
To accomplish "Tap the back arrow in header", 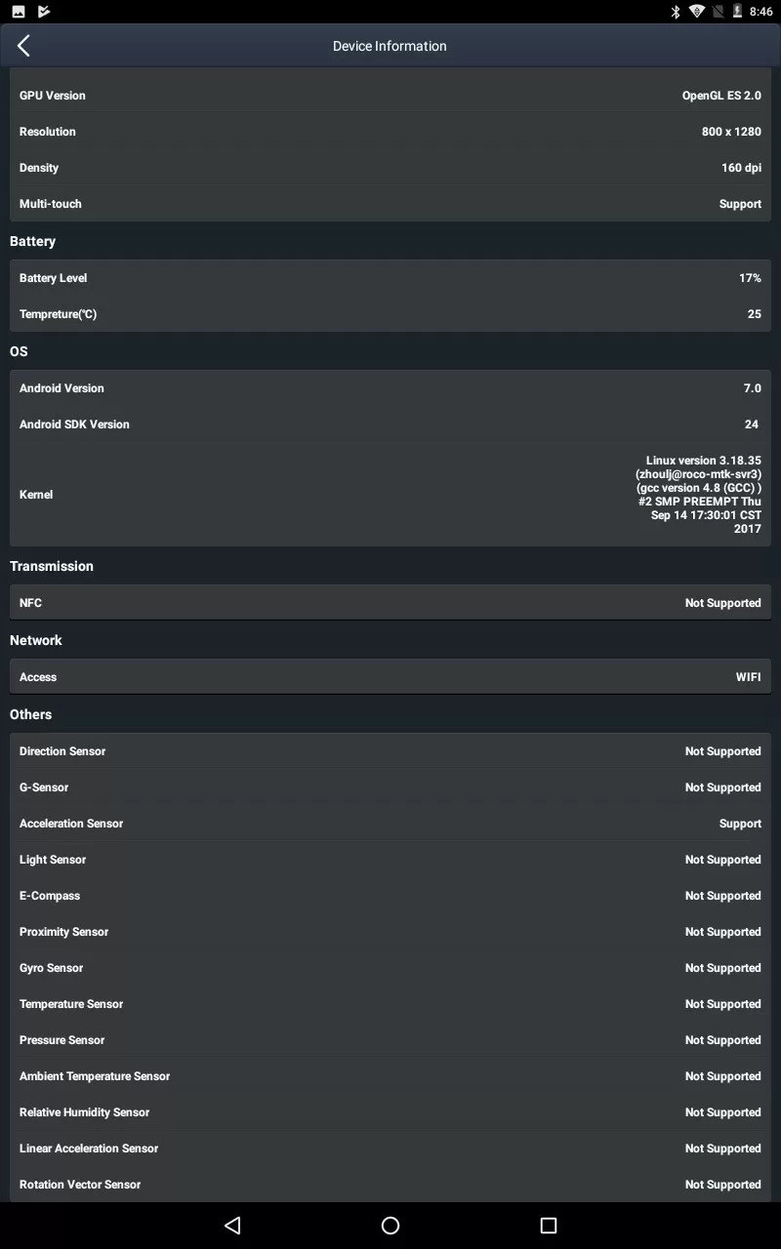I will [23, 46].
